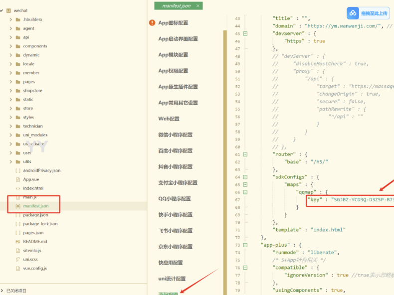Image resolution: width=394 pixels, height=295 pixels.
Task: Click the cloud icon in the upload button
Action: tap(353, 13)
